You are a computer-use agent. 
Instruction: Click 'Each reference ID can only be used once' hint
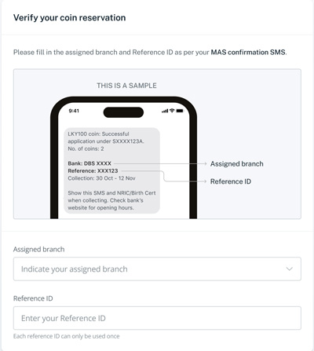click(x=67, y=336)
